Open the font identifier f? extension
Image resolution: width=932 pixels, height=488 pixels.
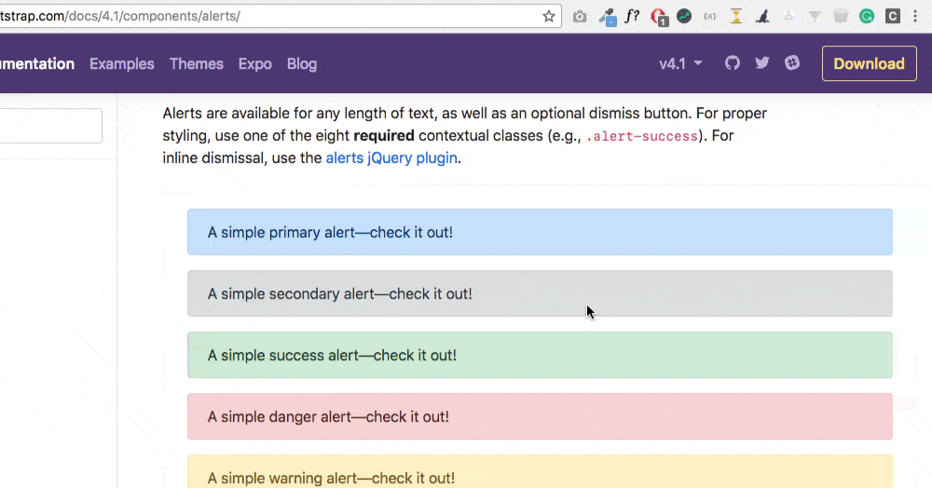click(x=632, y=16)
